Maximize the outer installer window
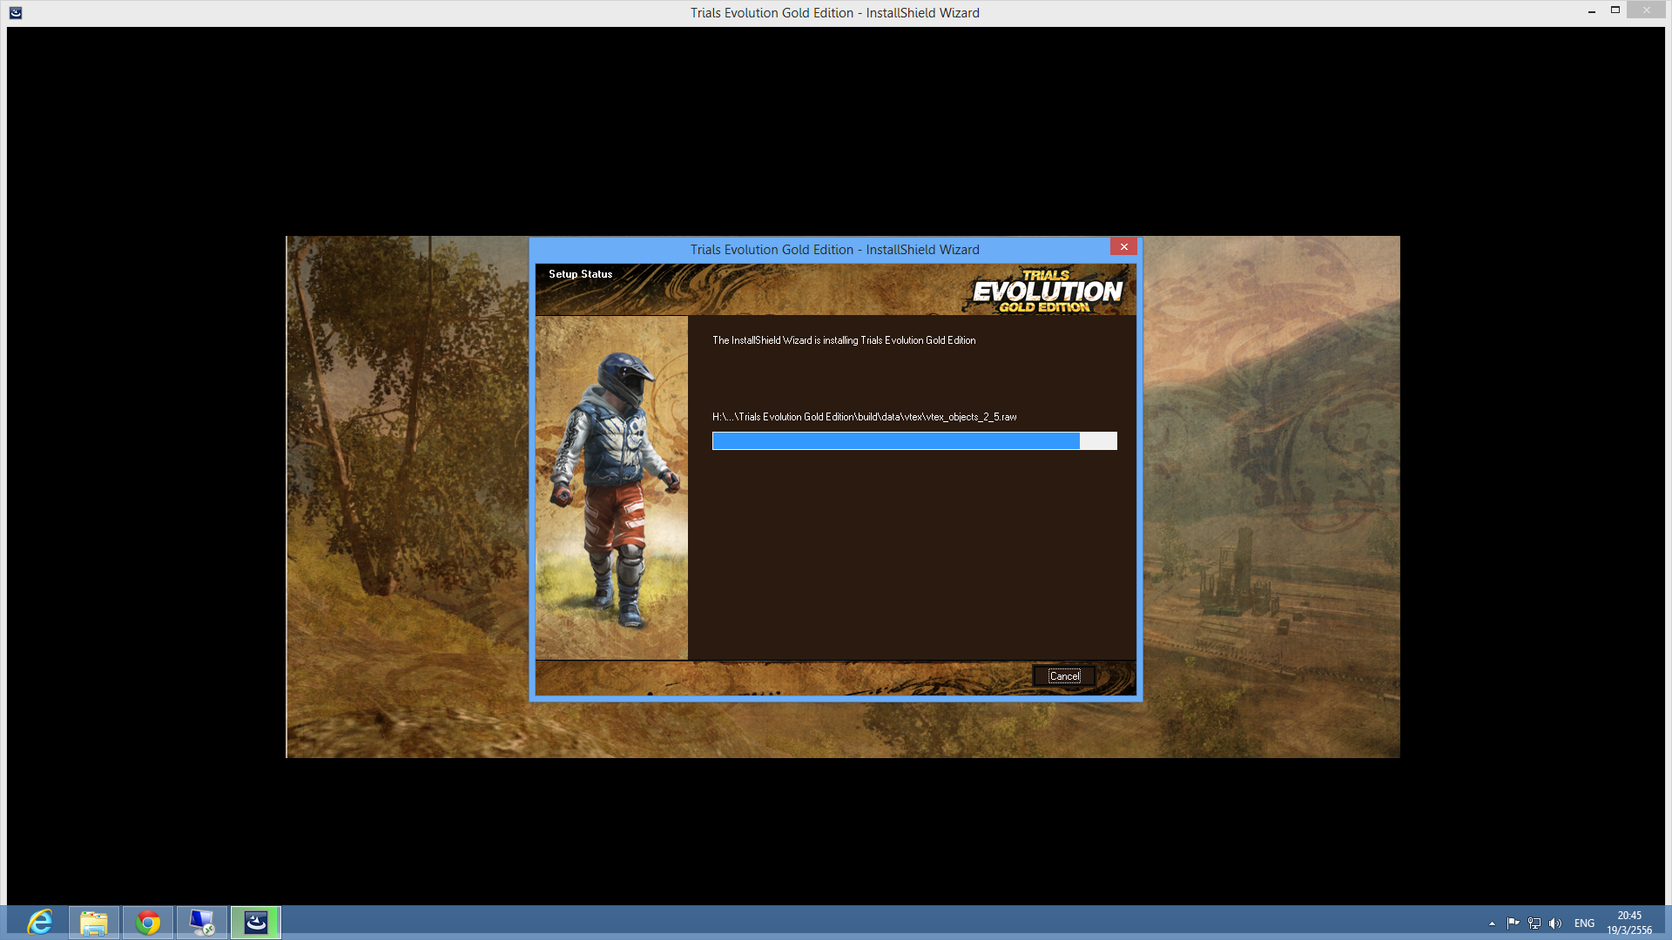 pos(1615,10)
